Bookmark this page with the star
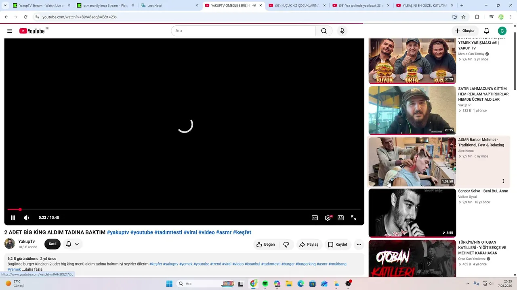517x290 pixels. click(x=463, y=17)
